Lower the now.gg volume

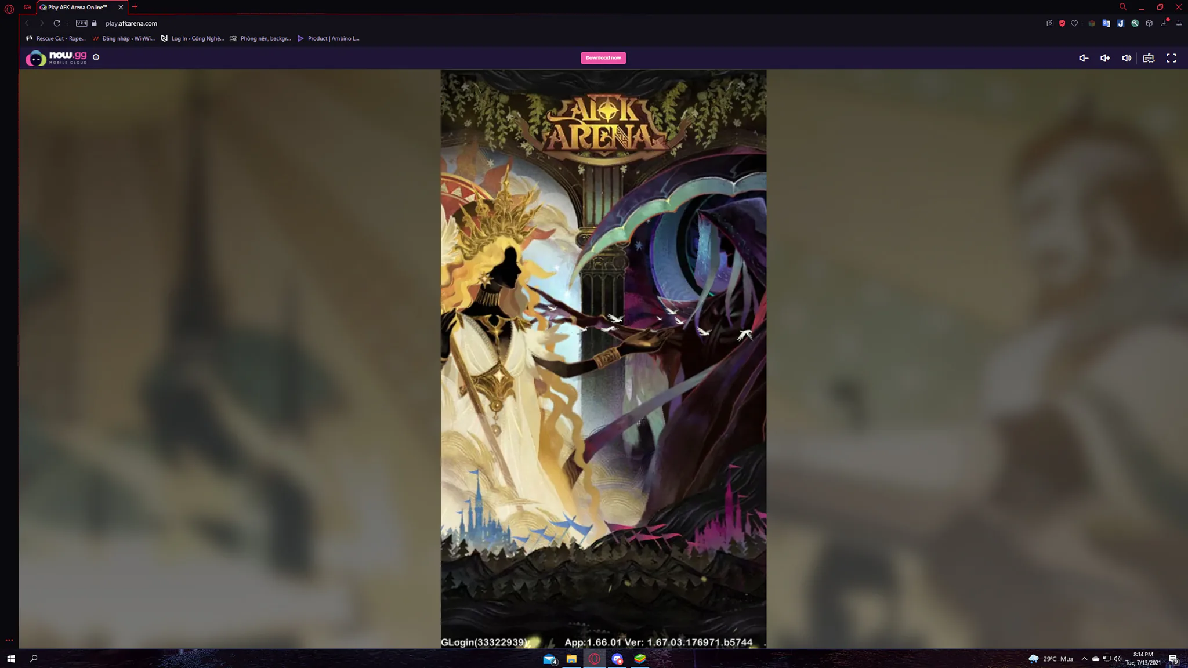click(1083, 58)
